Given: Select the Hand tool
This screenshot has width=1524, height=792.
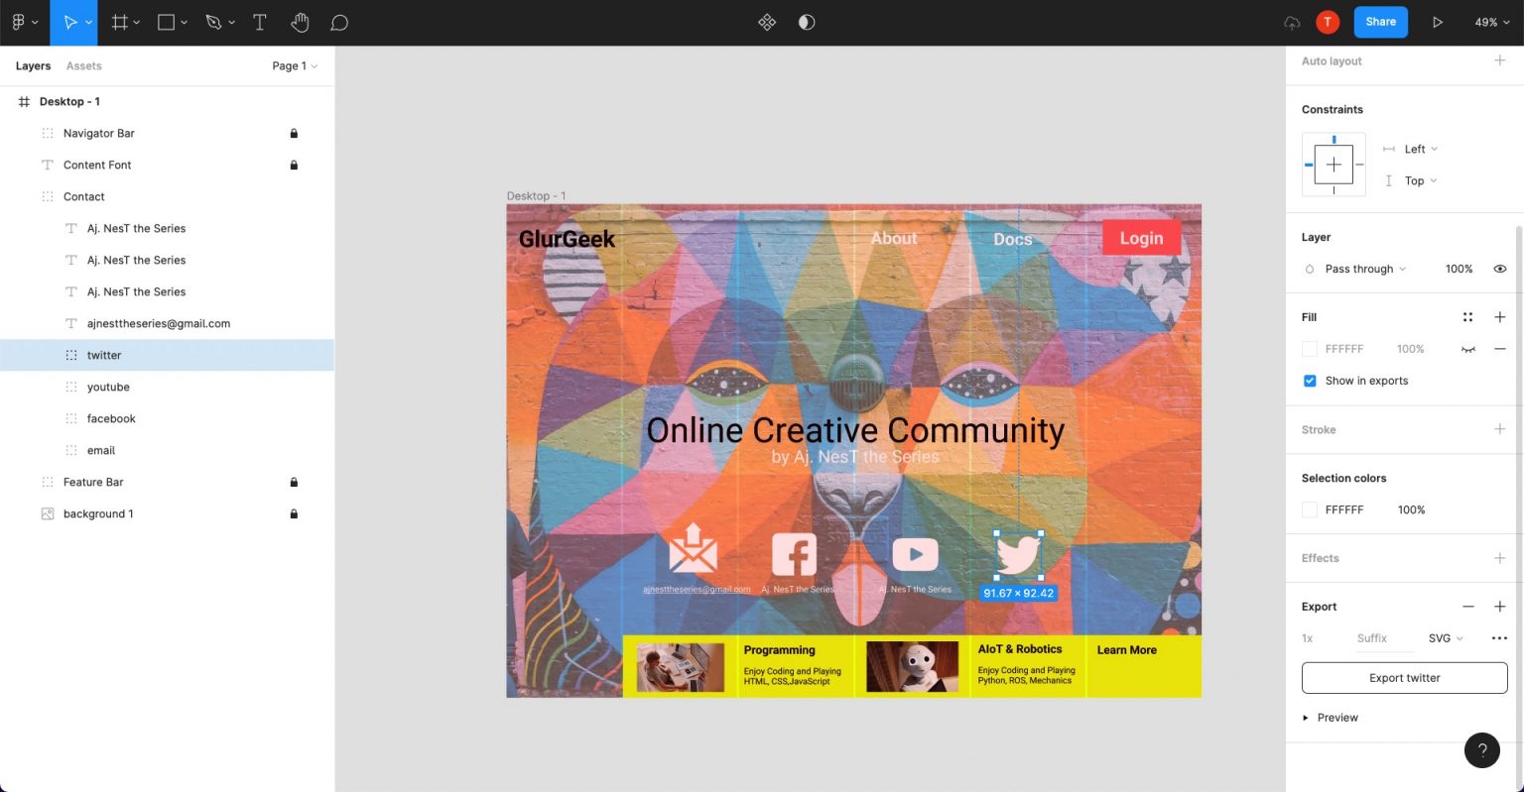Looking at the screenshot, I should [x=300, y=22].
